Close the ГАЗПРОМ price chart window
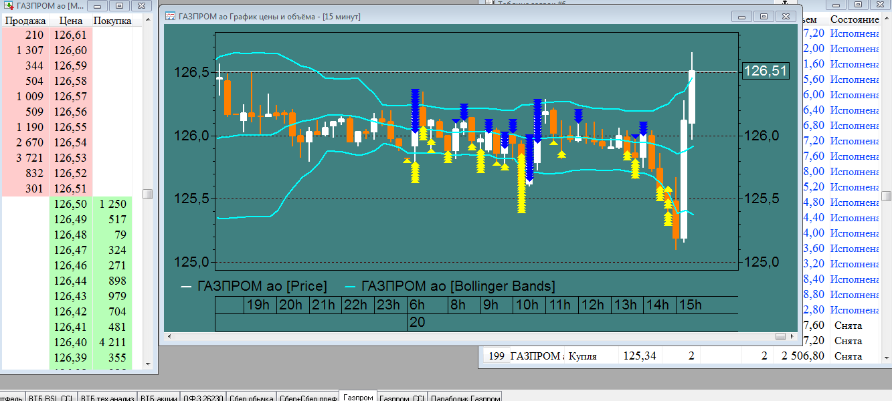Image resolution: width=892 pixels, height=401 pixels. (786, 16)
